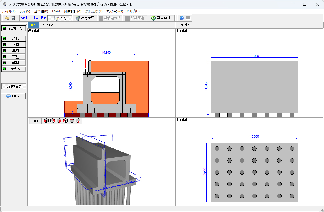Click the 9.000 dimension in front view
The image size is (324, 212).
[206, 86]
